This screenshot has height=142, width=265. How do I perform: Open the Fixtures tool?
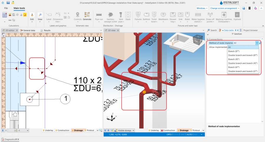[x=138, y=17]
